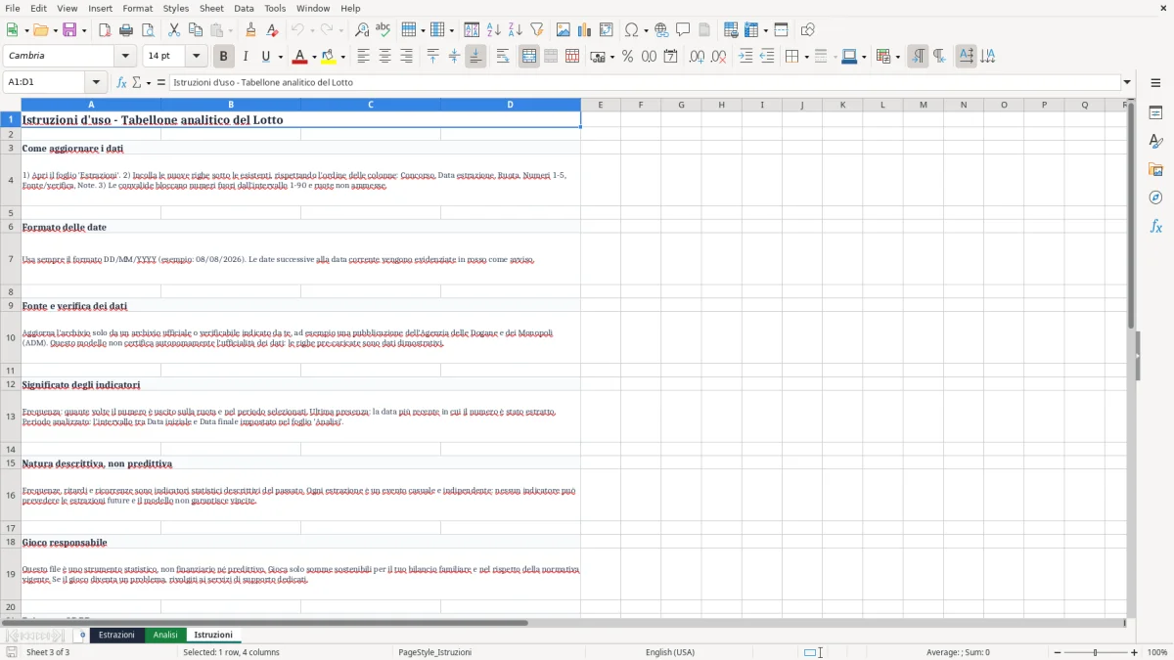The width and height of the screenshot is (1174, 660).
Task: Open the Data menu
Action: (244, 8)
